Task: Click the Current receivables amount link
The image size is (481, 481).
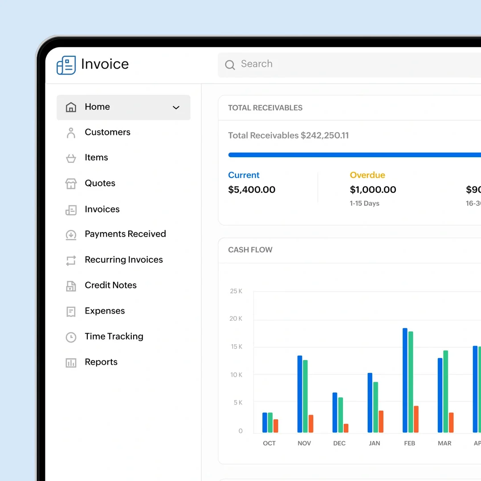Action: coord(252,189)
